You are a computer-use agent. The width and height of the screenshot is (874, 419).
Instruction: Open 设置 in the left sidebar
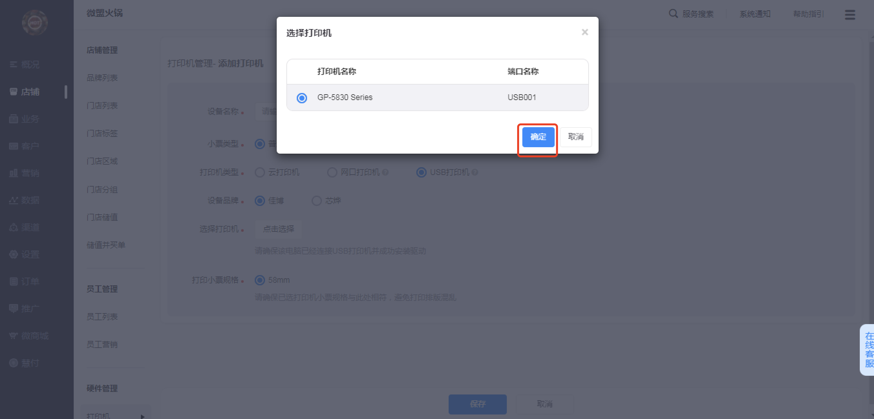pyautogui.click(x=25, y=254)
